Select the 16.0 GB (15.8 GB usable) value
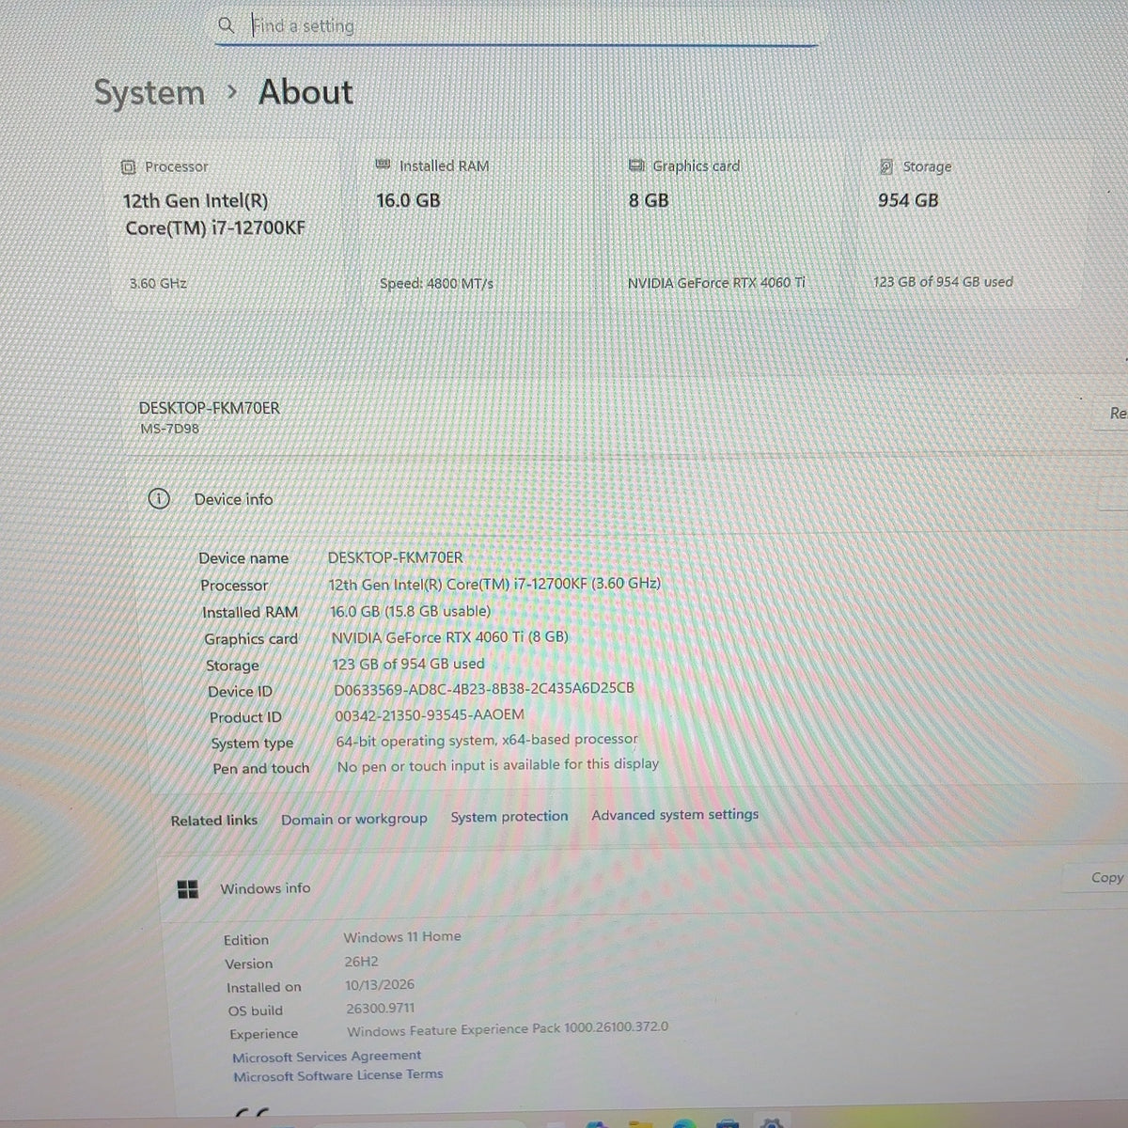 (x=410, y=611)
